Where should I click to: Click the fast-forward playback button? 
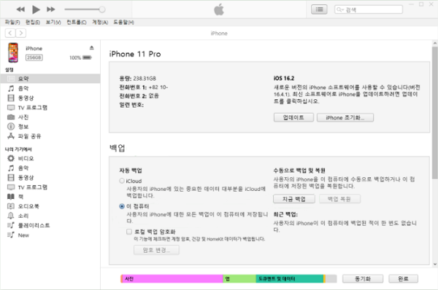[x=51, y=9]
